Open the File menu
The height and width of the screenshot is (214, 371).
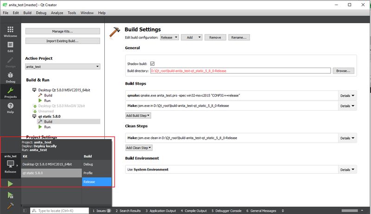[6, 13]
